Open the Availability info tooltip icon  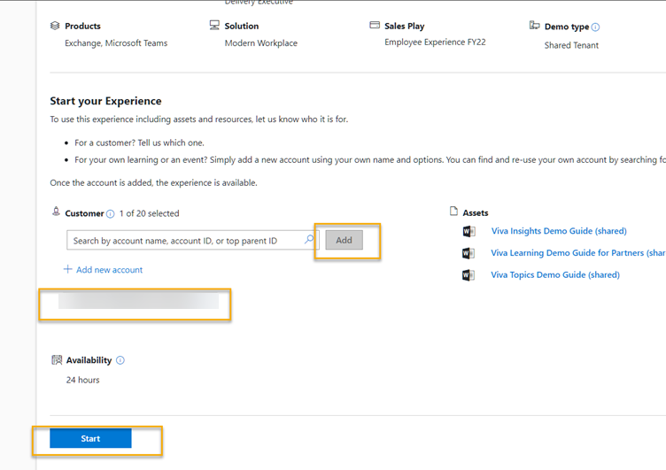(120, 360)
